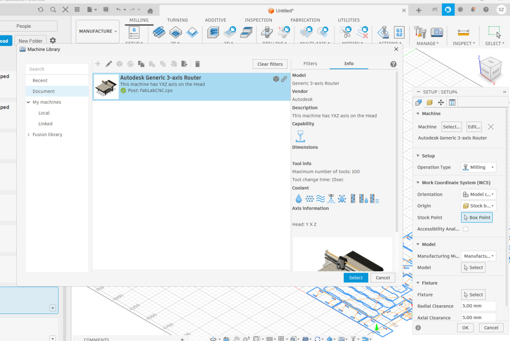
Task: Click the plus icon to add a machine
Action: [98, 64]
